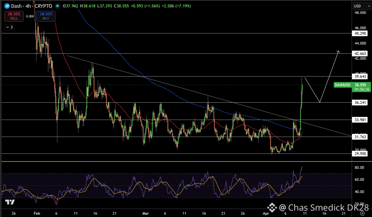Image resolution: width=372 pixels, height=217 pixels.
Task: Click the Apr label on time axis
Action: coord(266,213)
